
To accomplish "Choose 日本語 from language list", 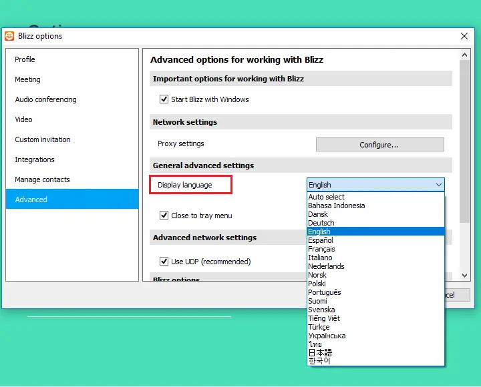I will pos(375,353).
